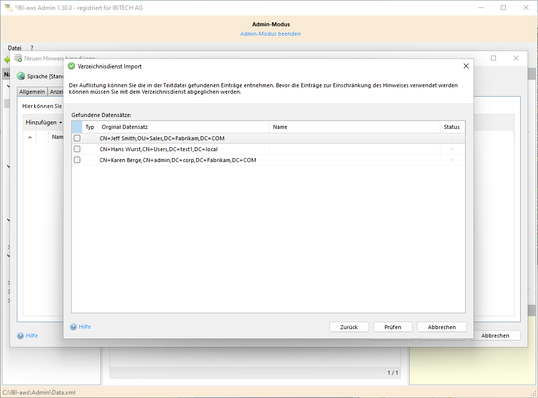Click the status indicator for Jeff Smith row
The height and width of the screenshot is (398, 538).
click(452, 138)
